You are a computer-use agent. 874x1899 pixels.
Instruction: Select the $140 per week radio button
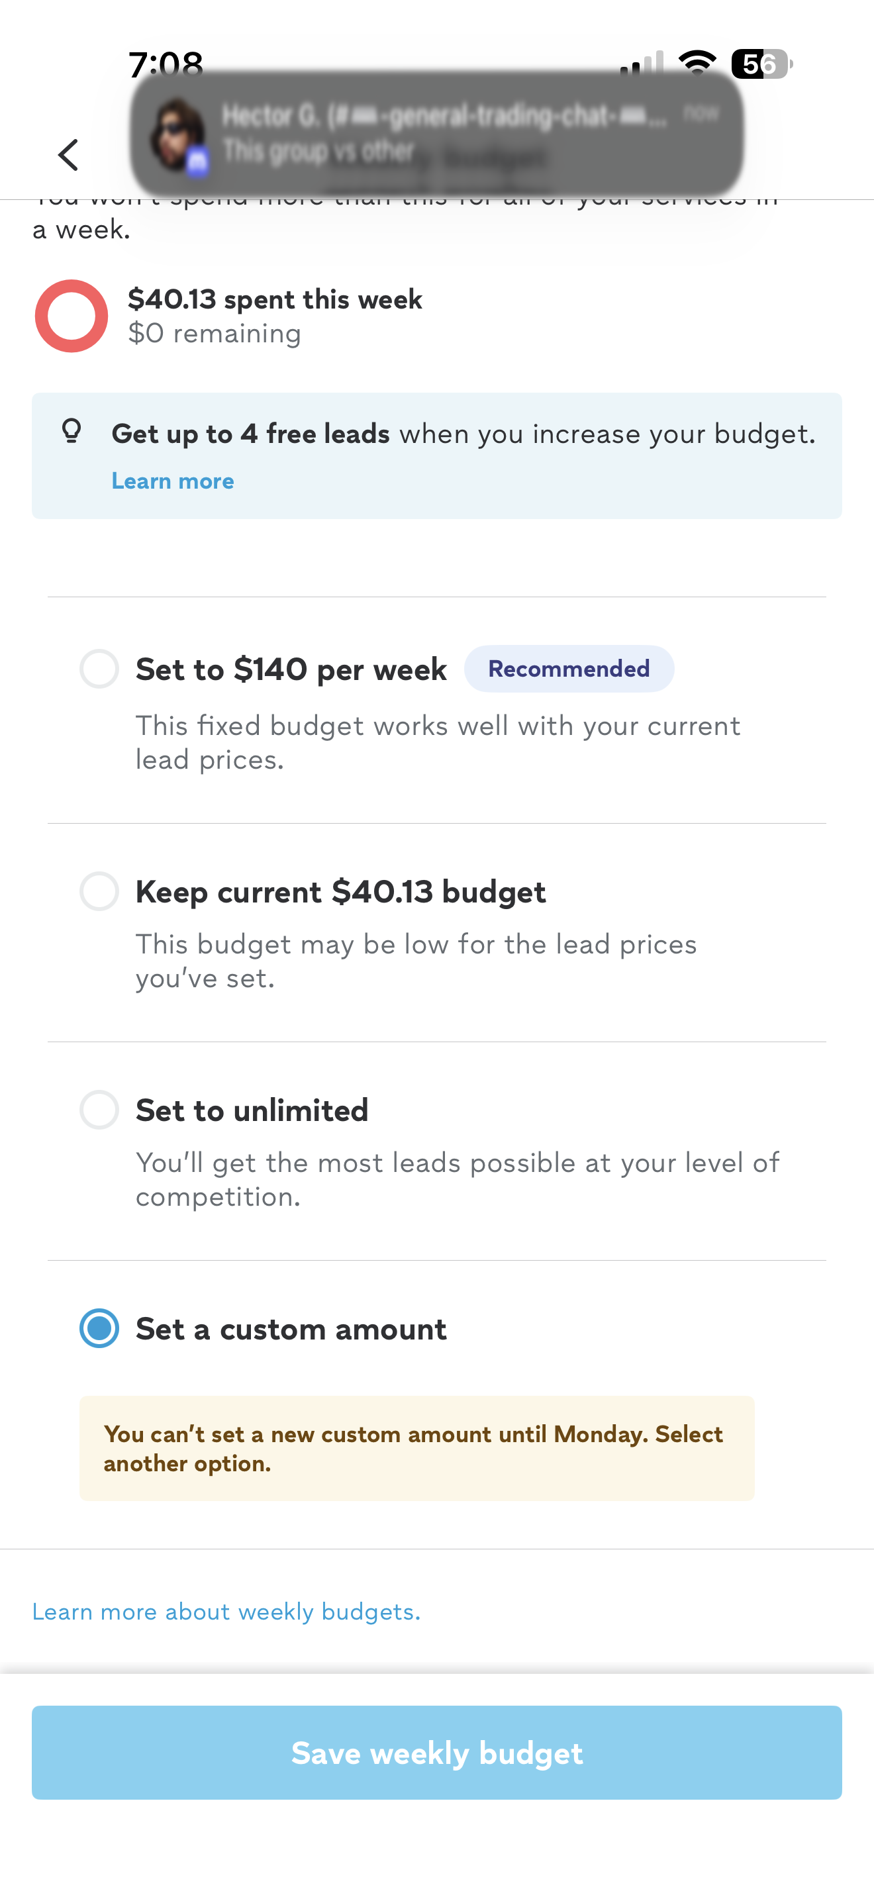pos(99,669)
